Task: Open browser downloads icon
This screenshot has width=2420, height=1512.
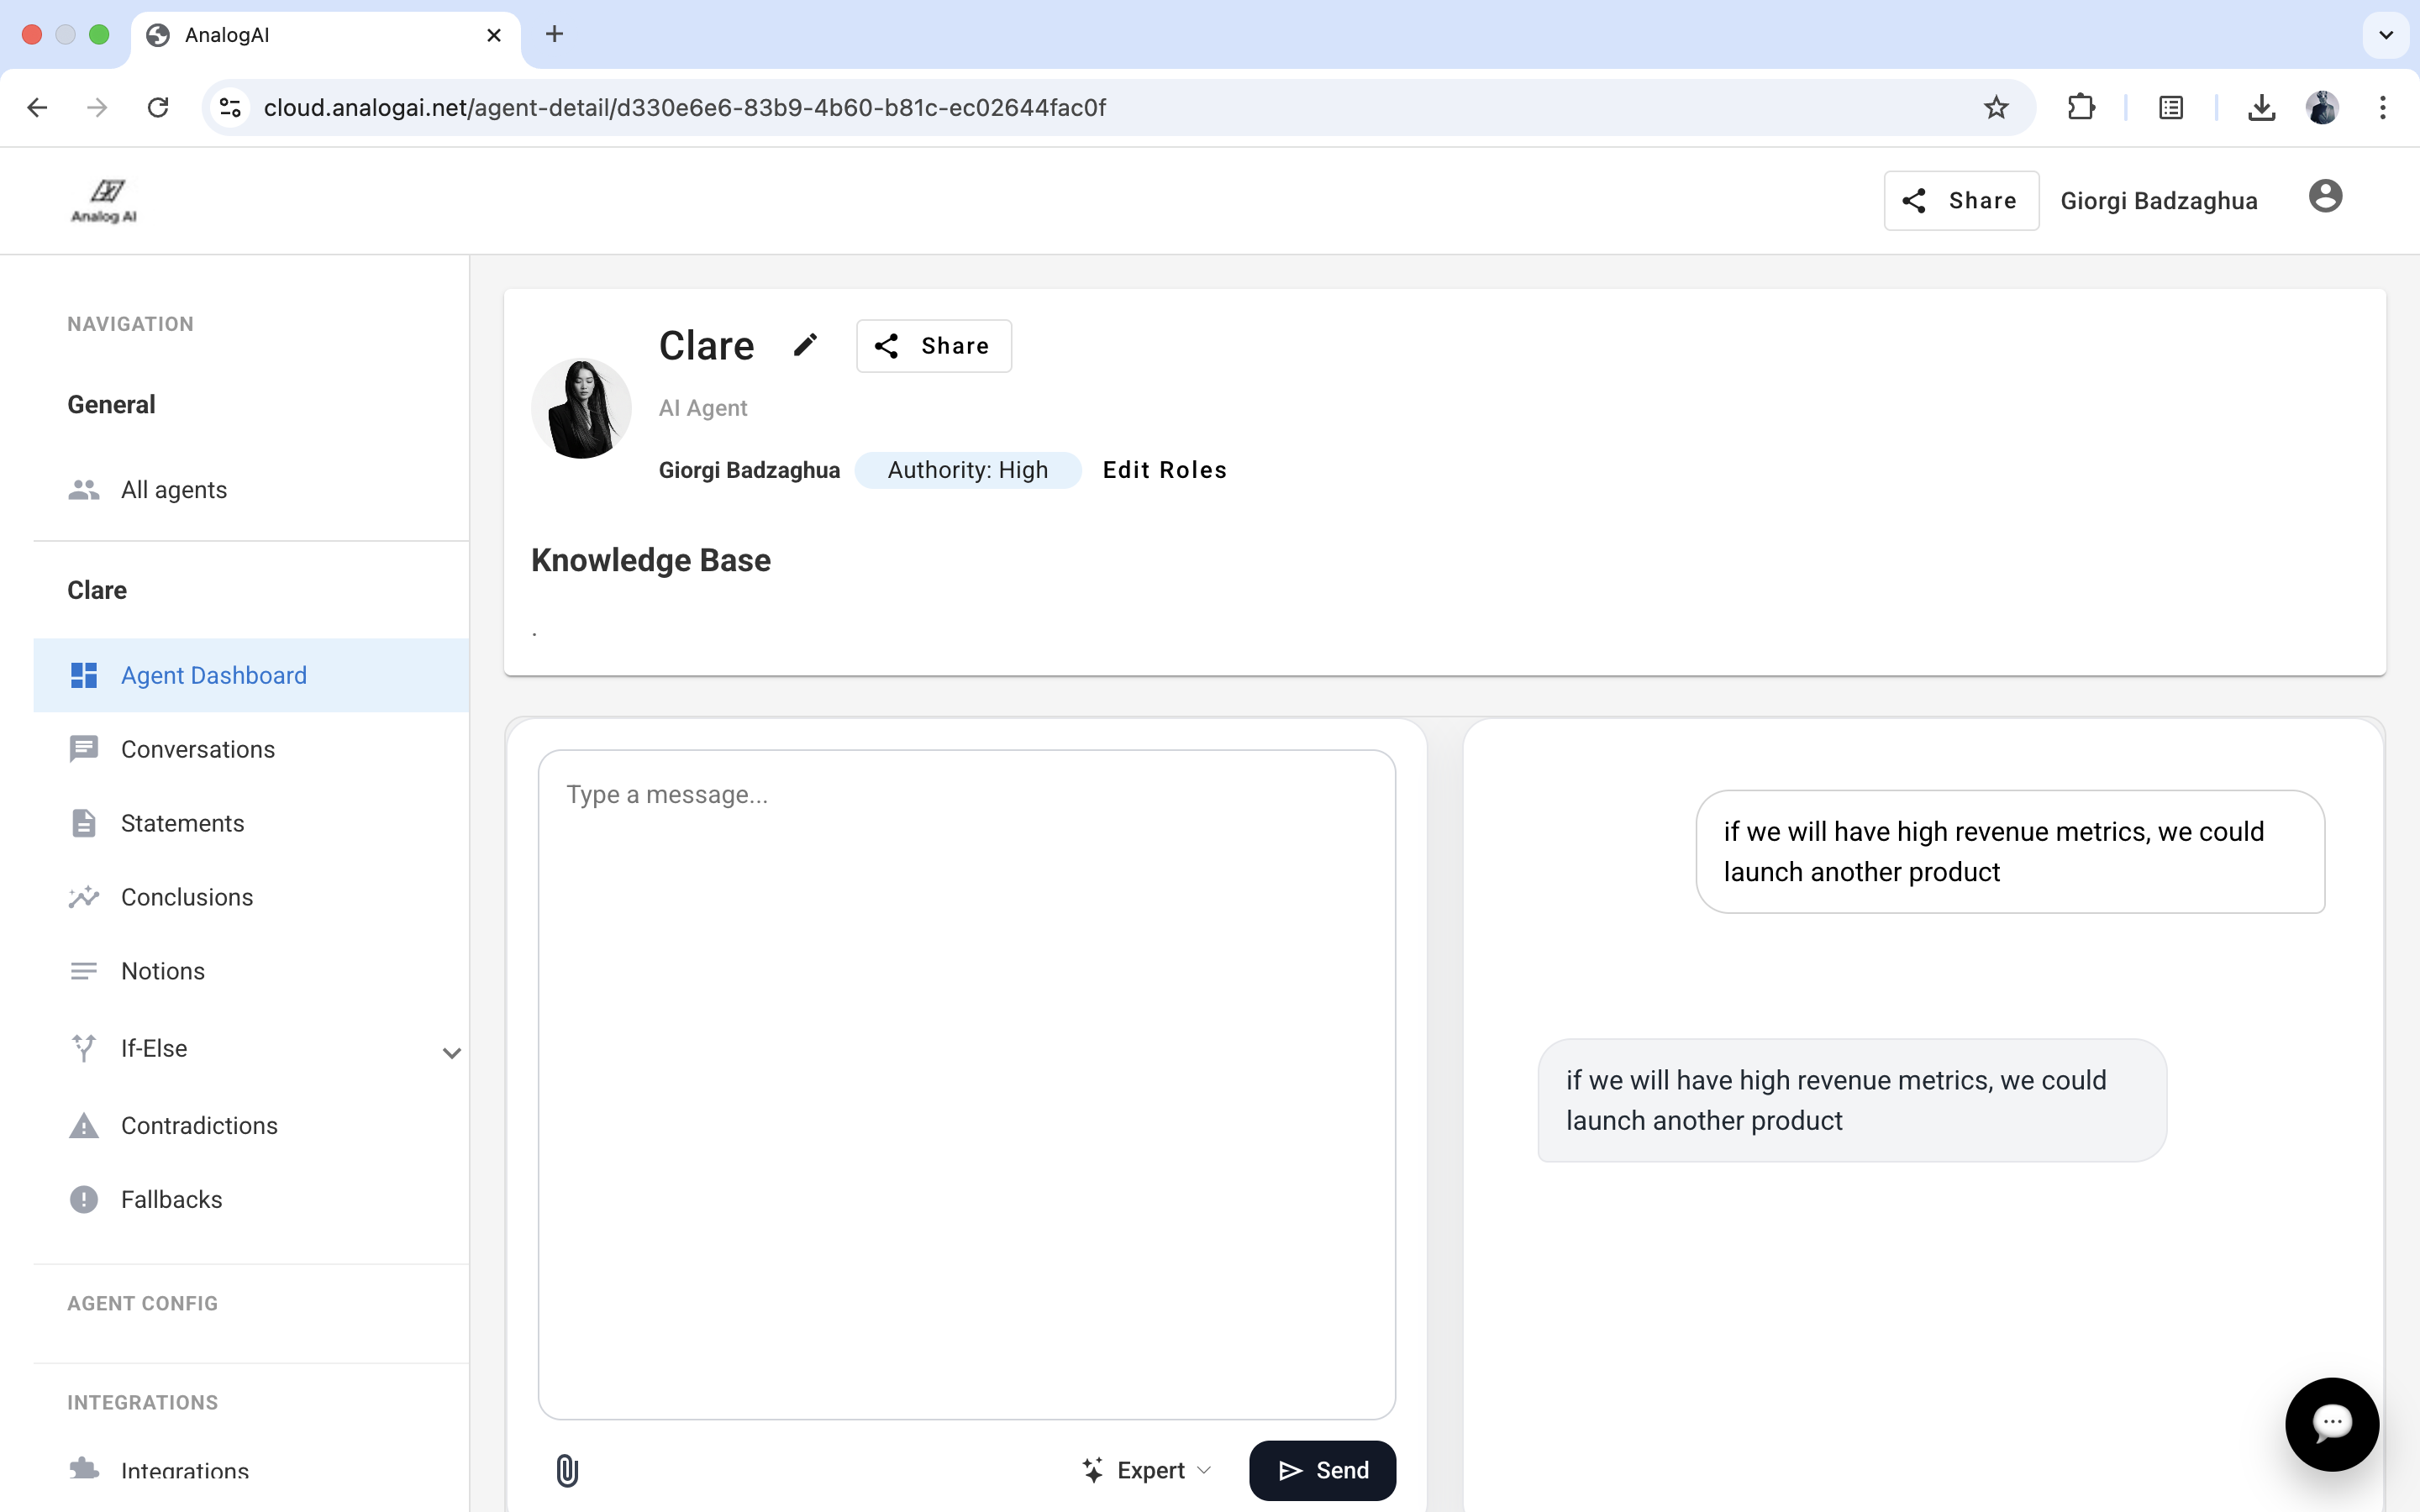Action: (2261, 107)
